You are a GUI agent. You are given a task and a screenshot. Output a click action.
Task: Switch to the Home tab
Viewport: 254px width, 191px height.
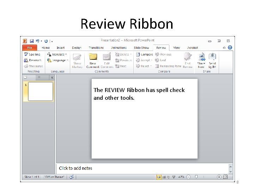[x=46, y=48]
